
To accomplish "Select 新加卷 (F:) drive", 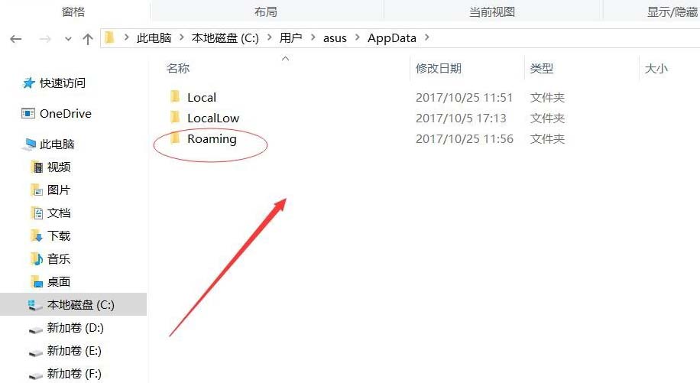I will pyautogui.click(x=65, y=373).
